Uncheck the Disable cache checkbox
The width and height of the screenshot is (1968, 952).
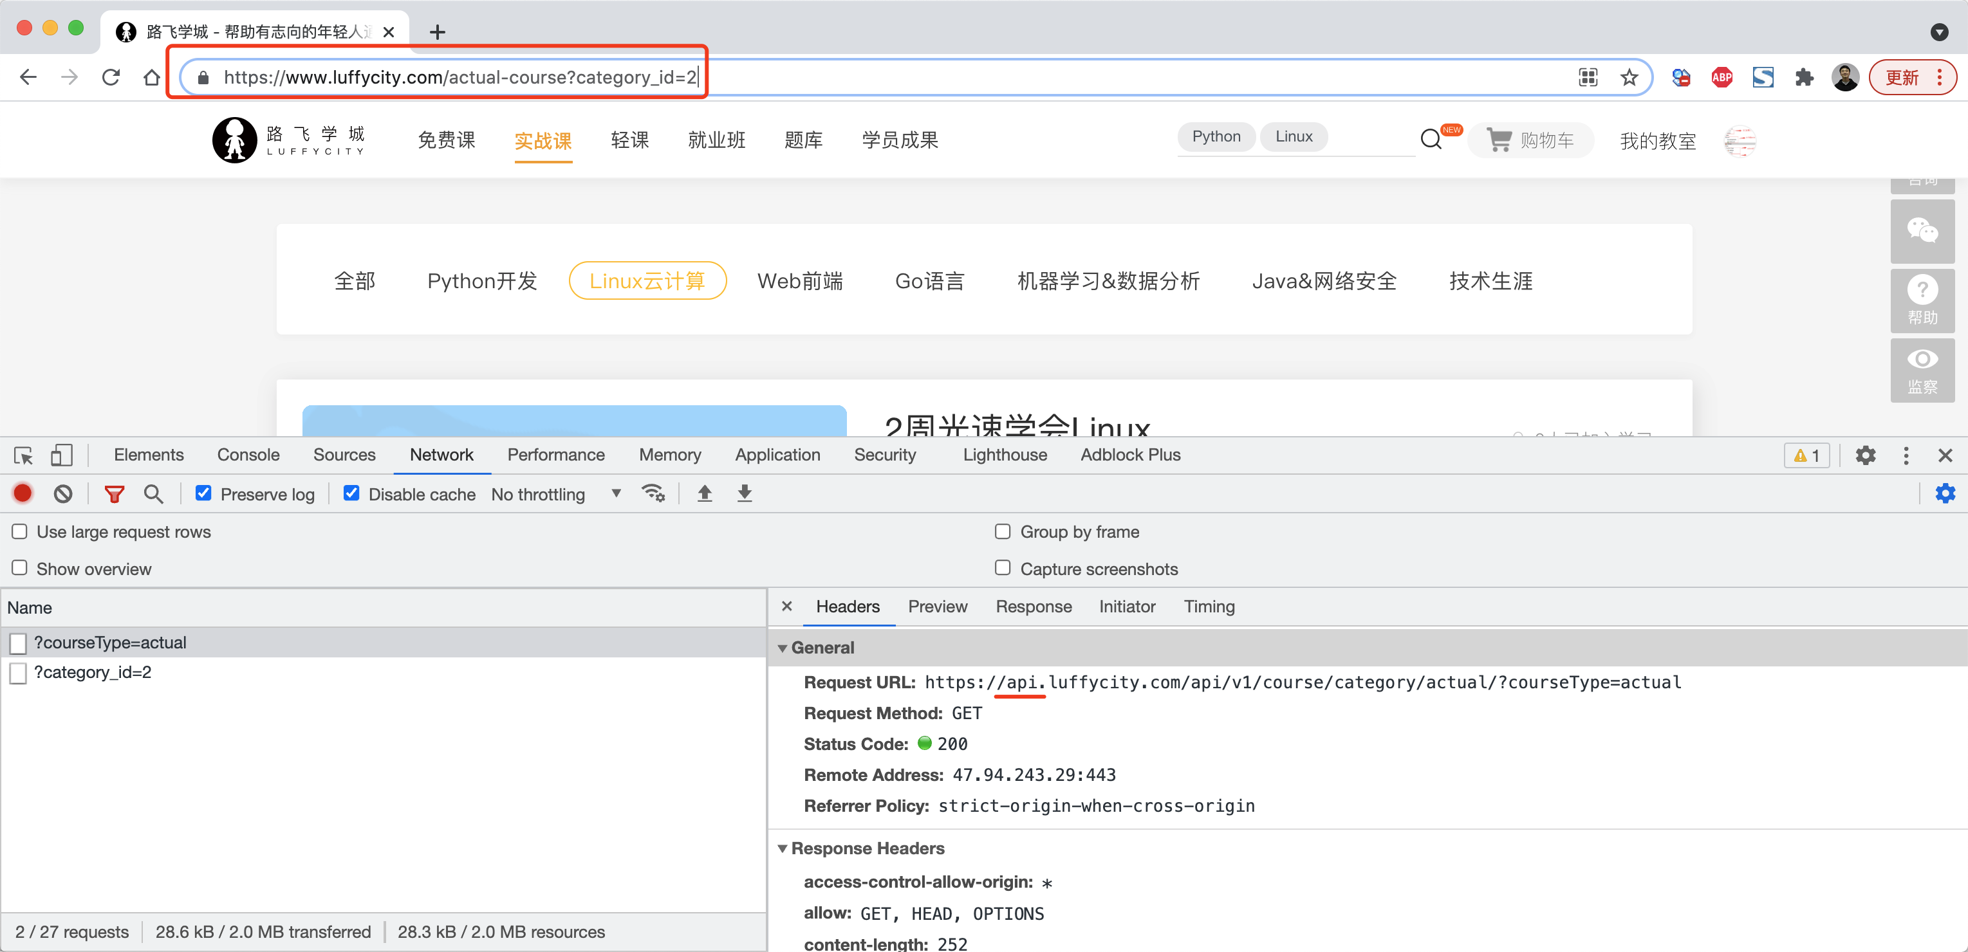pos(351,493)
